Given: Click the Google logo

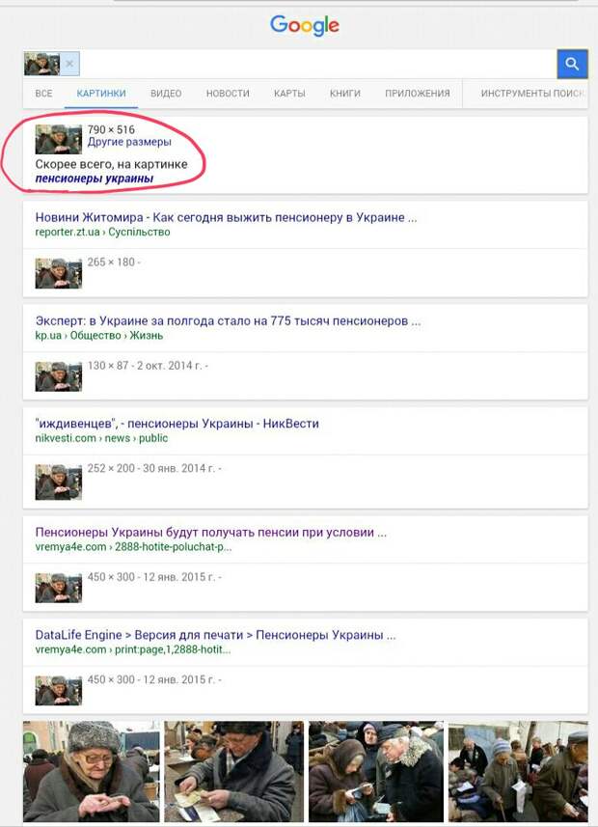Looking at the screenshot, I should [x=305, y=25].
